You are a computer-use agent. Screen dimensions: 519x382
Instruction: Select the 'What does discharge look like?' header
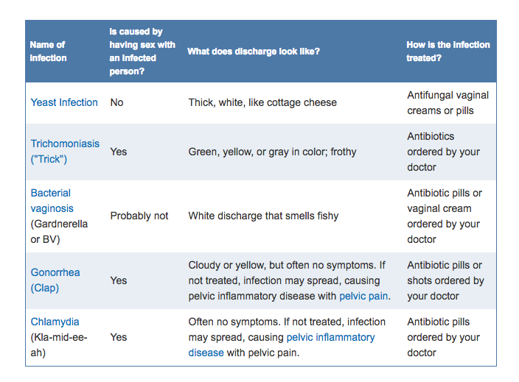click(254, 52)
